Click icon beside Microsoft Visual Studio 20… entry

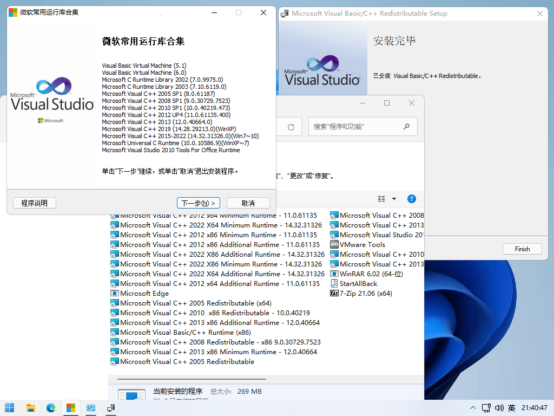[x=334, y=235]
